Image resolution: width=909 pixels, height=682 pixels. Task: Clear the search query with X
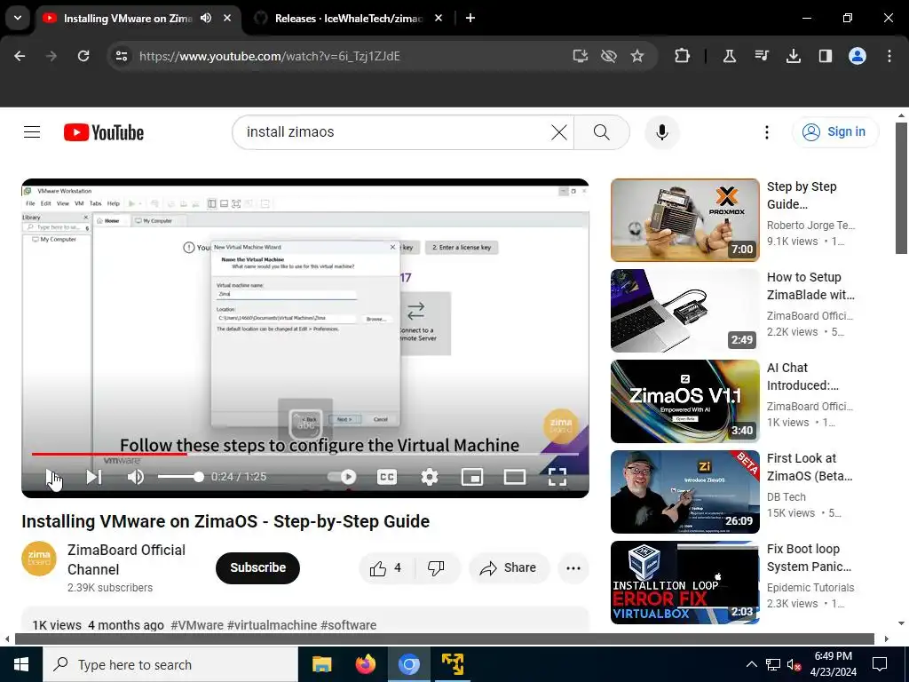pyautogui.click(x=559, y=132)
